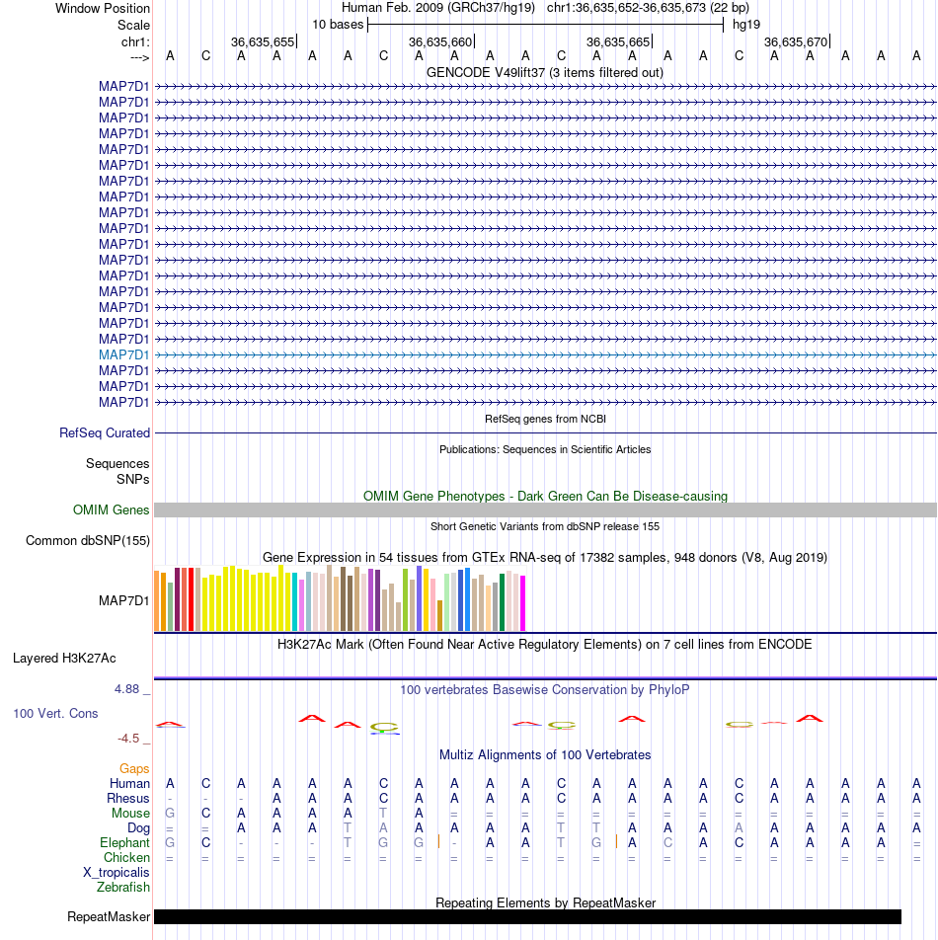Click the '10 bases' scale bar label
Viewport: 938px width, 940px height.
pos(338,25)
